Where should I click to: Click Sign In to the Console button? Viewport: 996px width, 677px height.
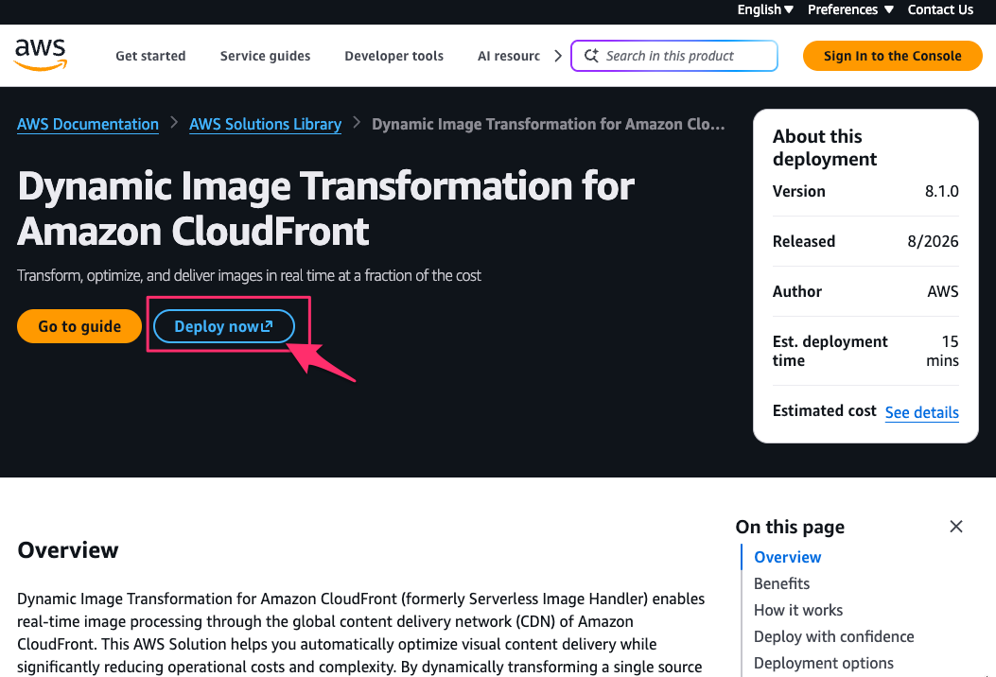pyautogui.click(x=893, y=56)
